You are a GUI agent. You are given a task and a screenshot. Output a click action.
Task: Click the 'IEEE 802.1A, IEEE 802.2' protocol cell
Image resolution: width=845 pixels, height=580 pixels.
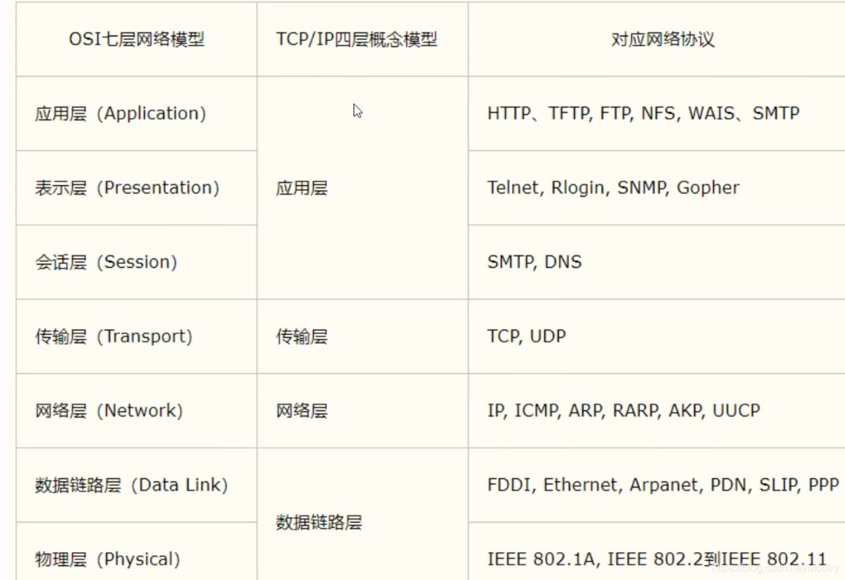pyautogui.click(x=656, y=552)
